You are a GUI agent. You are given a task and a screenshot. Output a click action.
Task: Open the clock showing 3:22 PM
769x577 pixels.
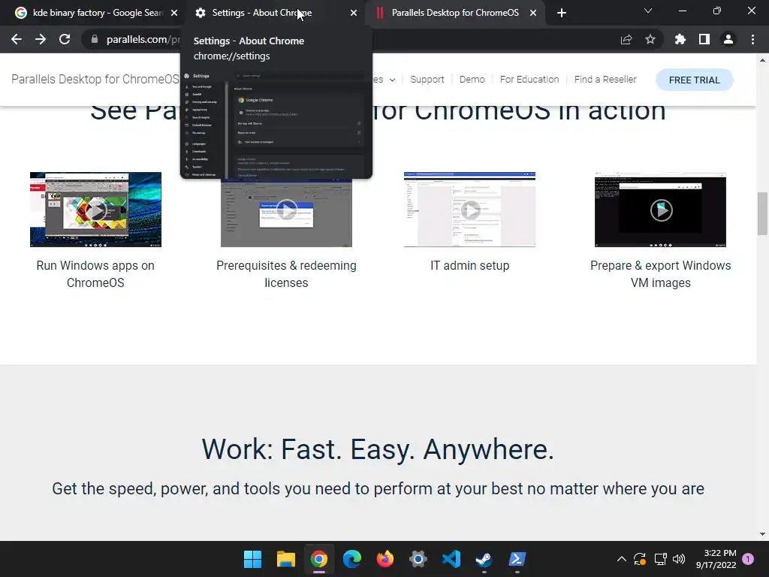[716, 559]
